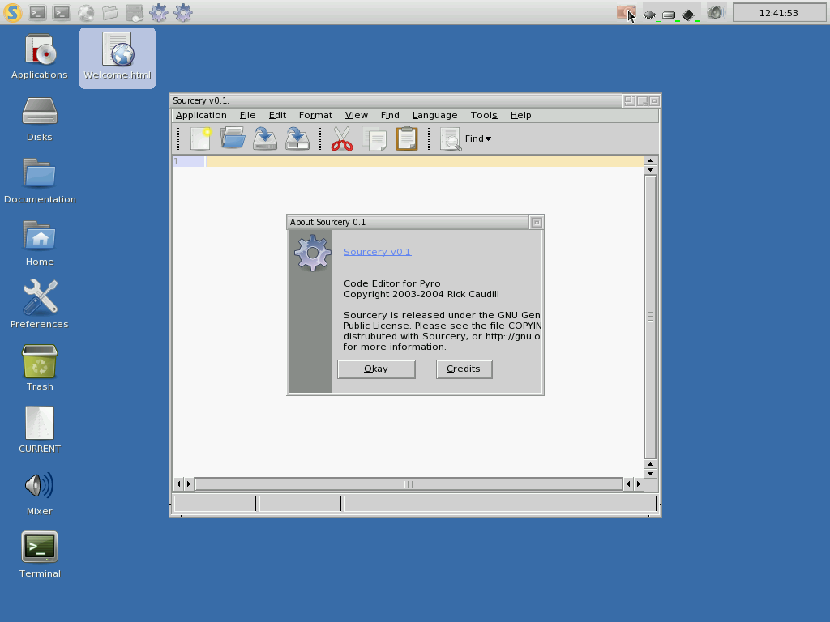Open the Format menu
Image resolution: width=830 pixels, height=622 pixels.
[x=315, y=115]
